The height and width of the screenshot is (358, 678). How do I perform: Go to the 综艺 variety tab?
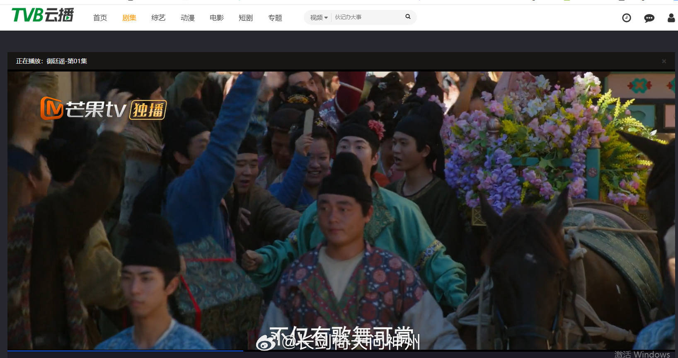pos(158,18)
